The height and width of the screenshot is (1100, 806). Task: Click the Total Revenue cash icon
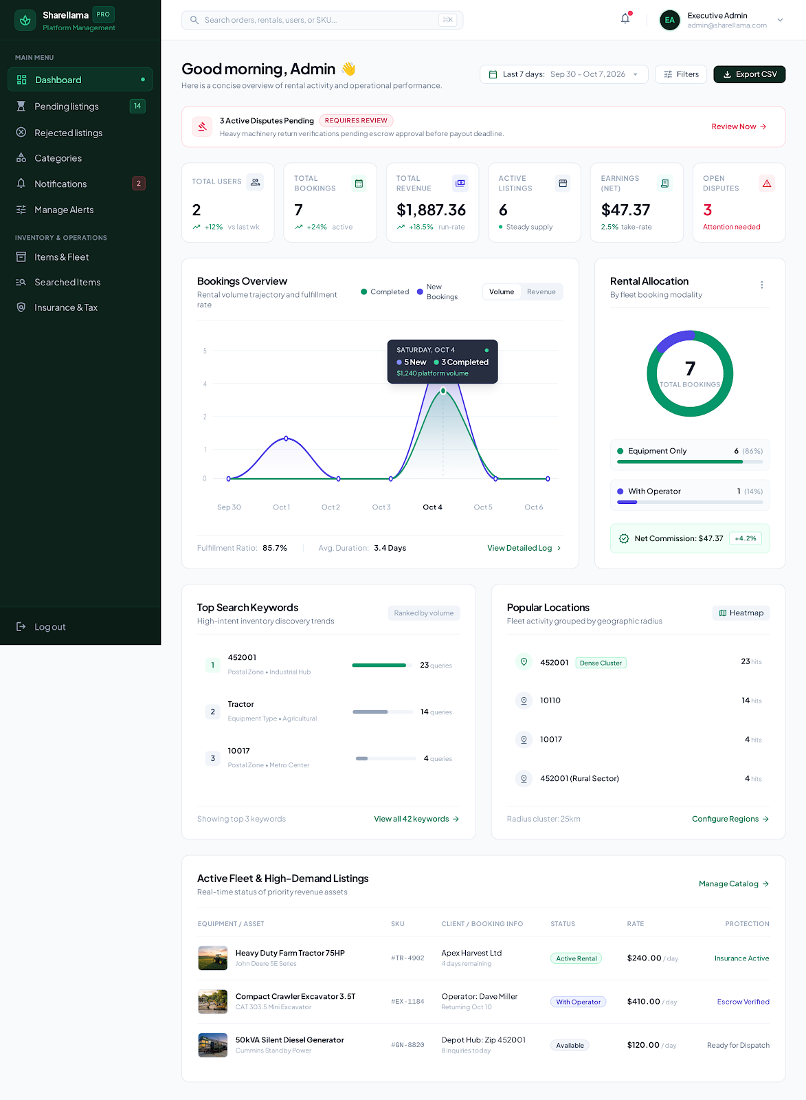click(460, 184)
